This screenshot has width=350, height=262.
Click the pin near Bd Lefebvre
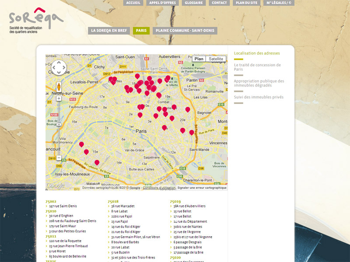[97, 162]
